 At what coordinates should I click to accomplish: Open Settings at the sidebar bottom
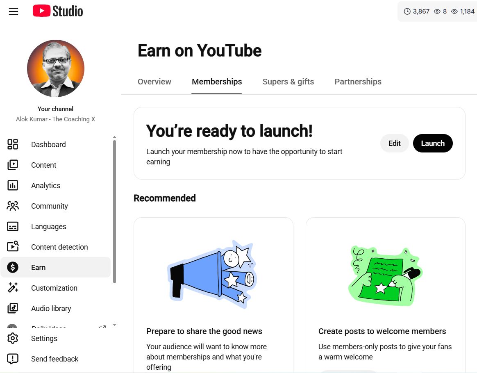tap(55, 338)
